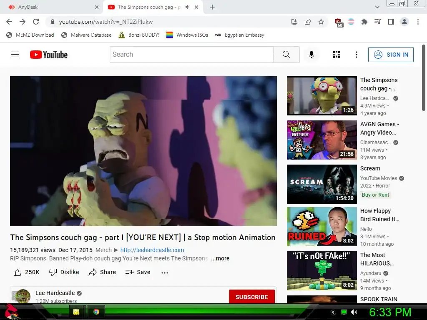
Task: Open YouTube apps grid icon
Action: [x=337, y=55]
